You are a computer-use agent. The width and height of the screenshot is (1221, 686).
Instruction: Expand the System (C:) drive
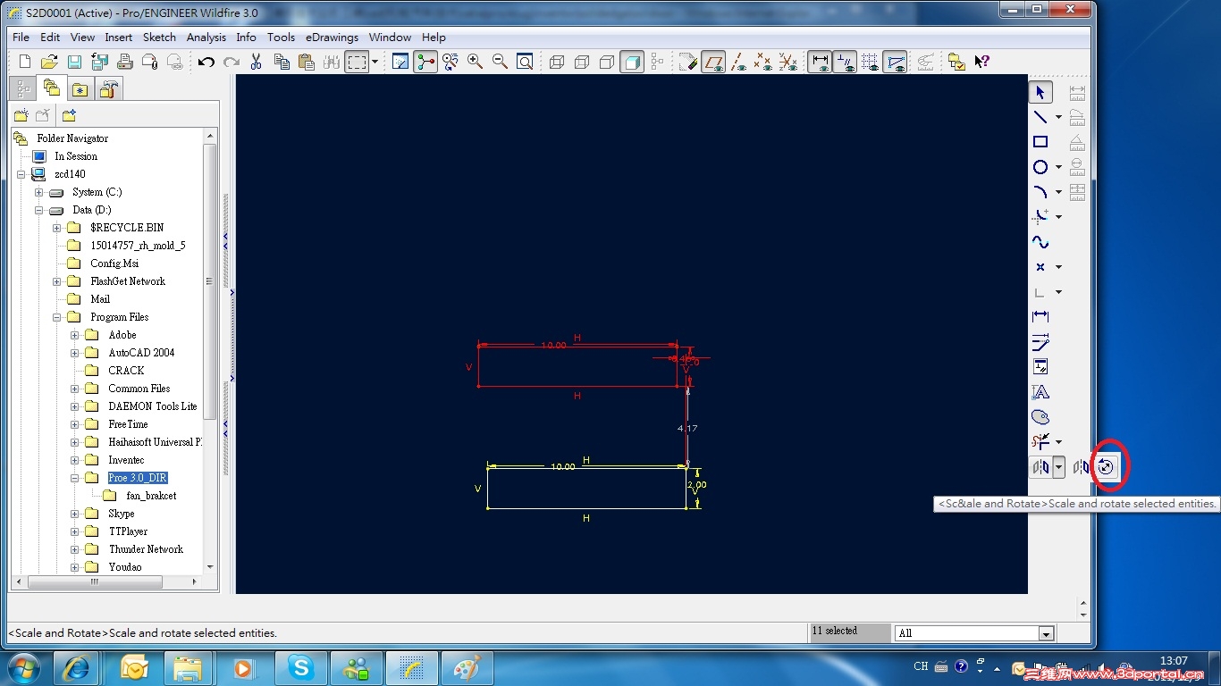38,192
